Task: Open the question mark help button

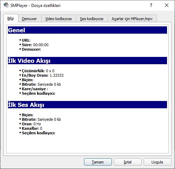Action: [151, 5]
